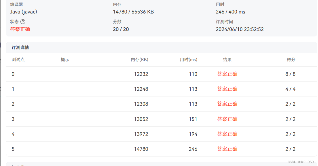
Task: Open test point 5 result 答案正确
Action: [x=227, y=149]
